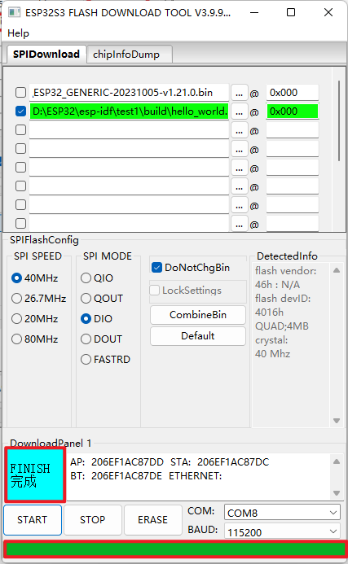The image size is (348, 564).
Task: Select 80MHz SPI speed
Action: (35, 339)
